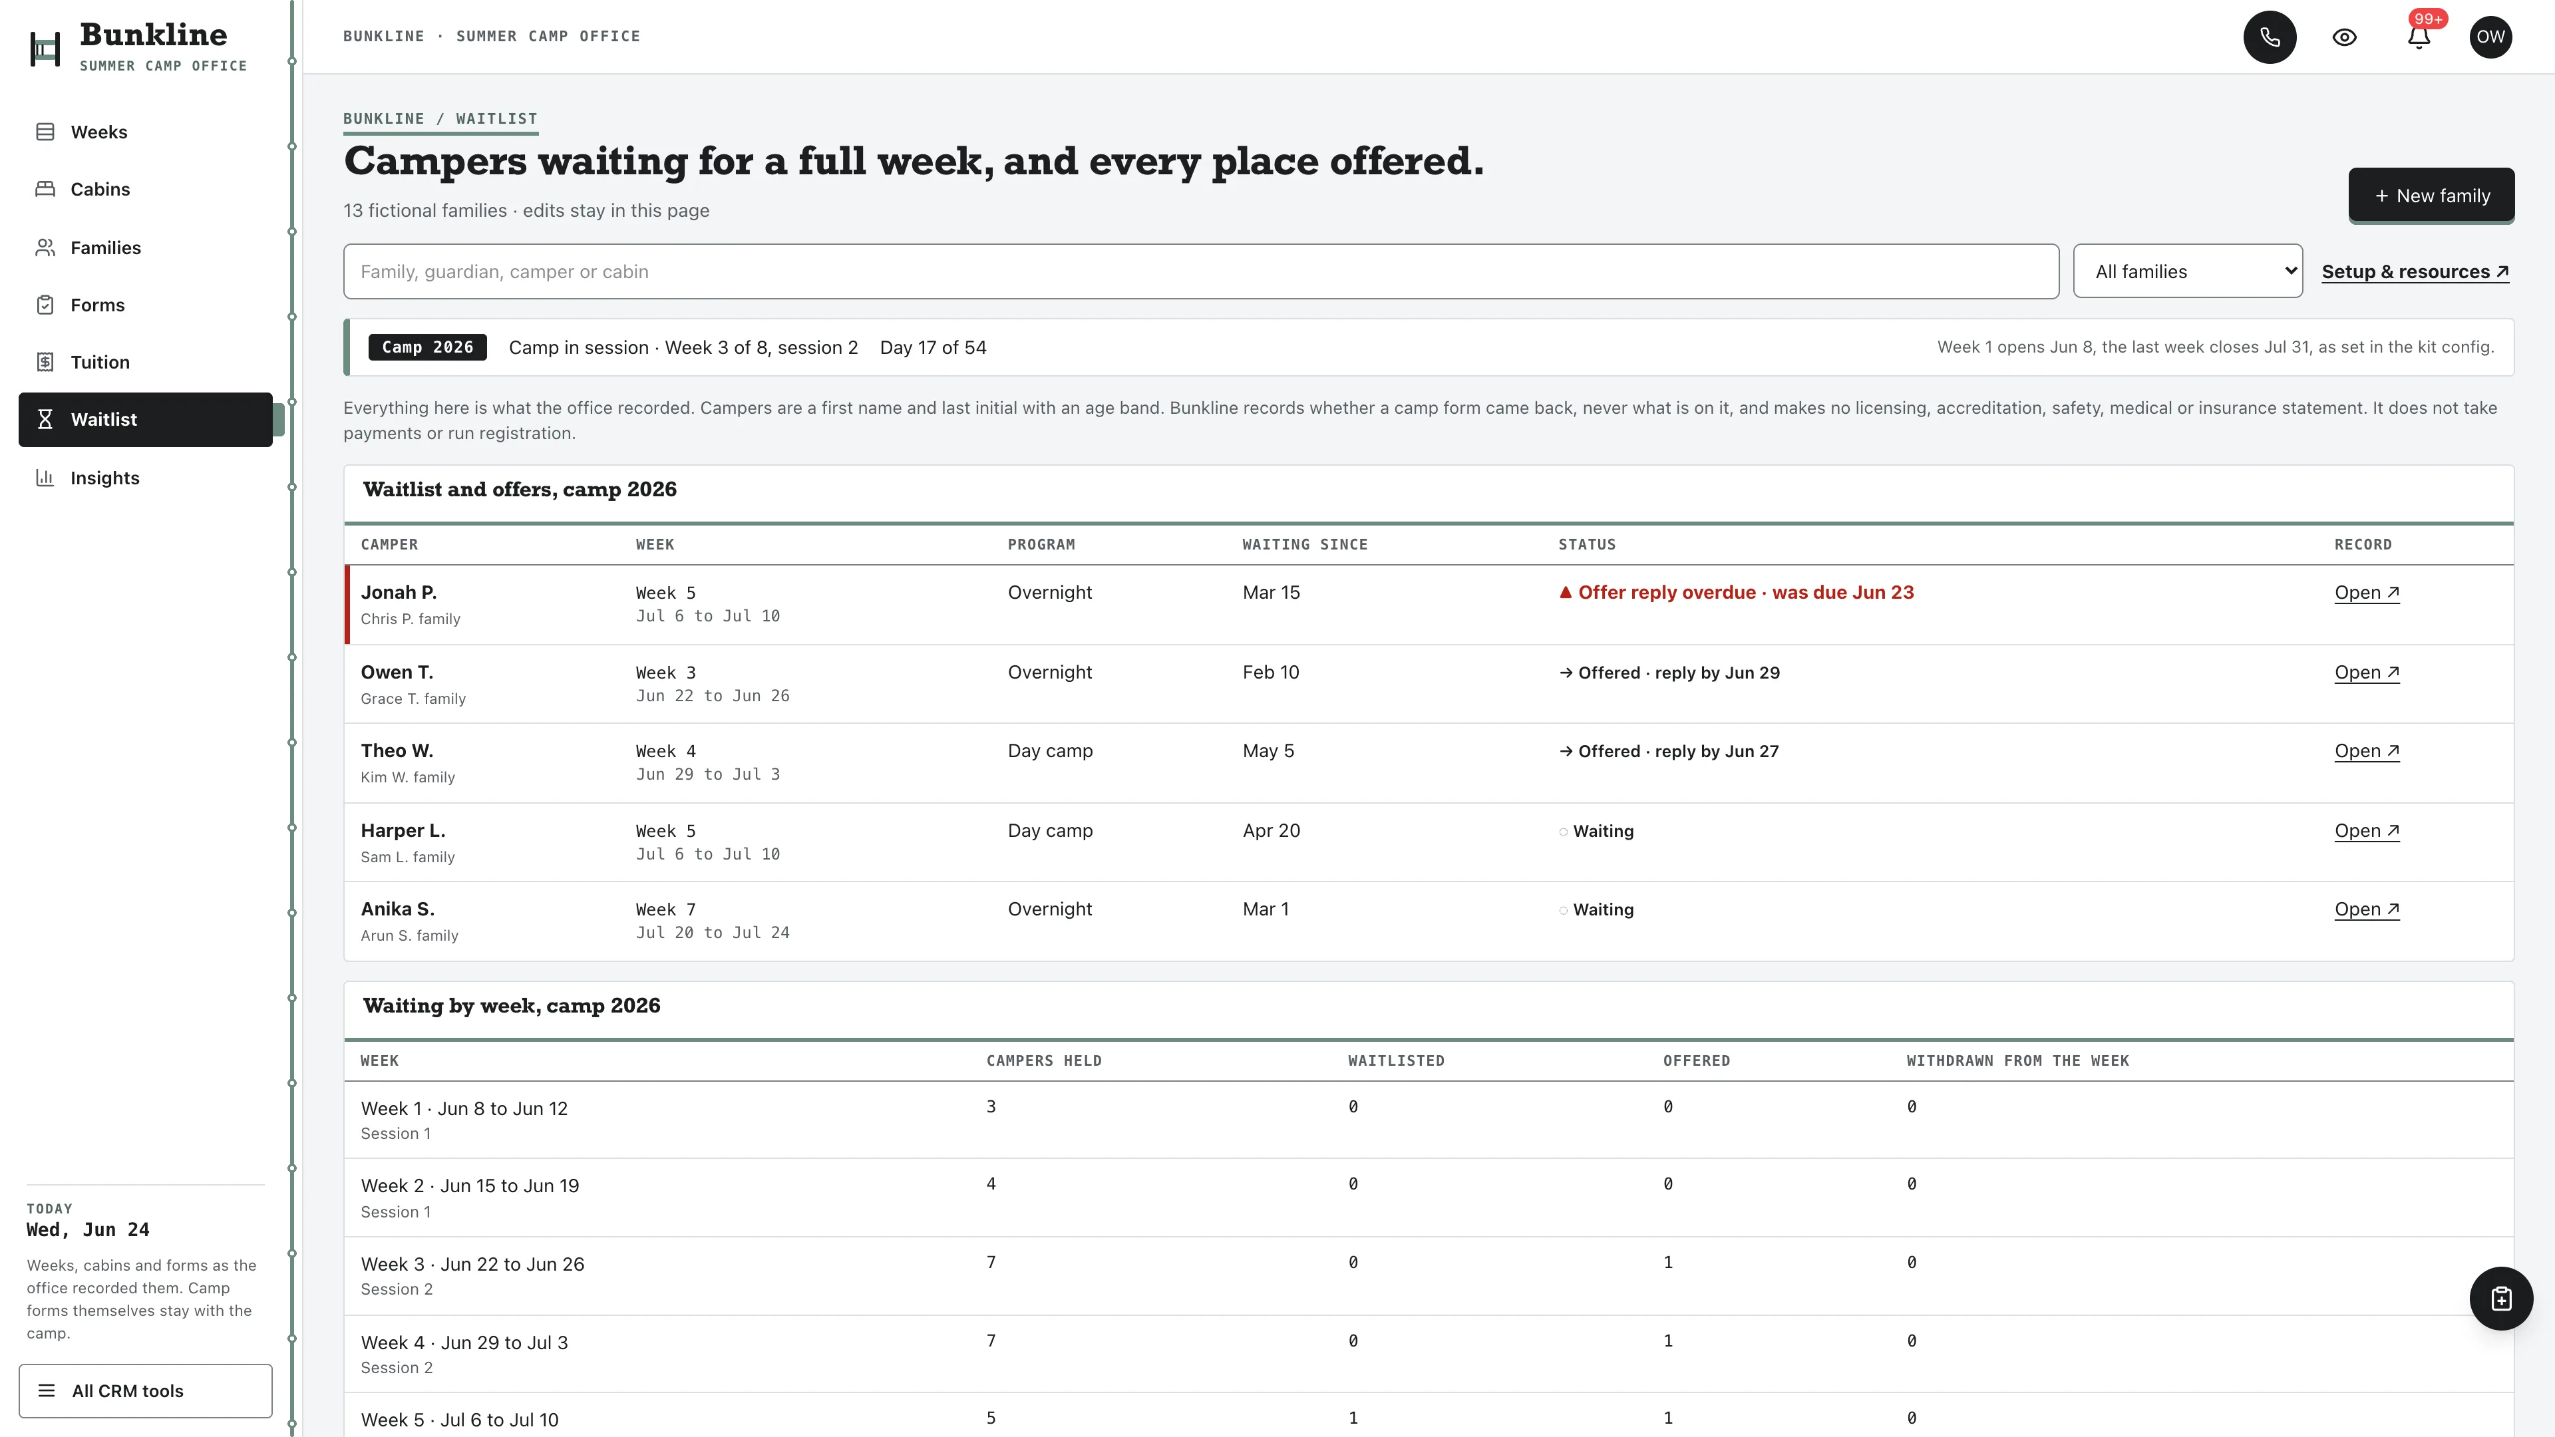
Task: Open Jonah P. record
Action: pos(2367,592)
